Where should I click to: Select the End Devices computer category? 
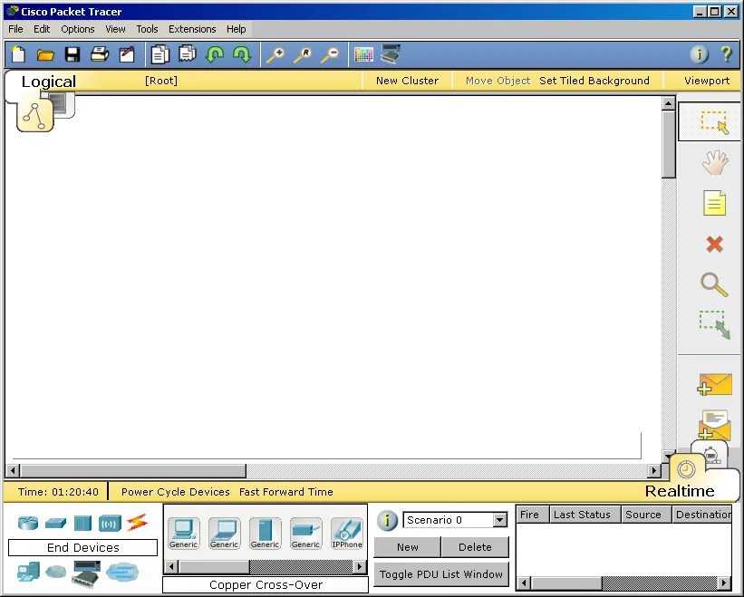tap(28, 572)
